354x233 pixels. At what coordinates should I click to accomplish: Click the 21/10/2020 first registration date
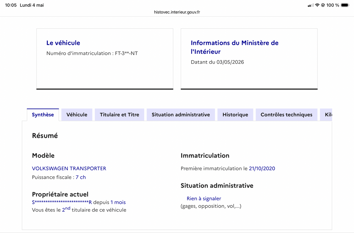(x=262, y=169)
